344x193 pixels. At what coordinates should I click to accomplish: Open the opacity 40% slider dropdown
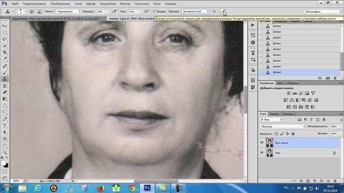click(x=107, y=11)
